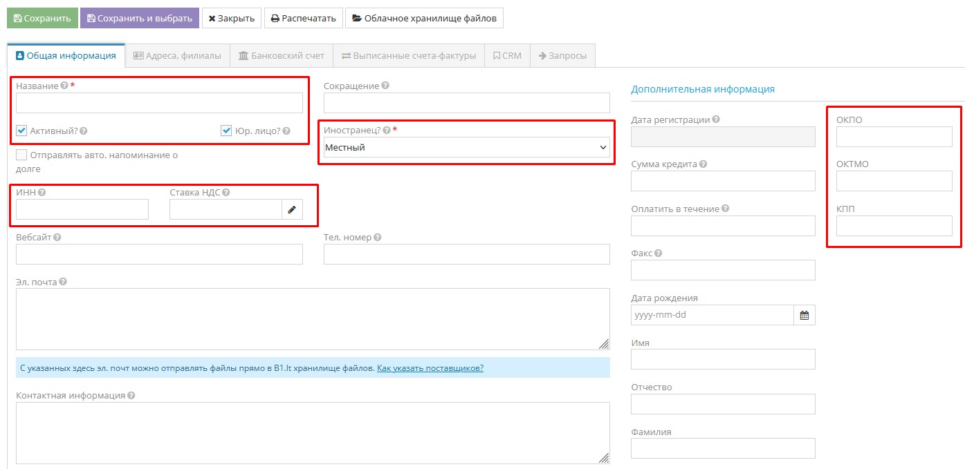Screen dimensions: 965x469
Task: Click the help icon next to ИНН
Action: click(x=42, y=193)
